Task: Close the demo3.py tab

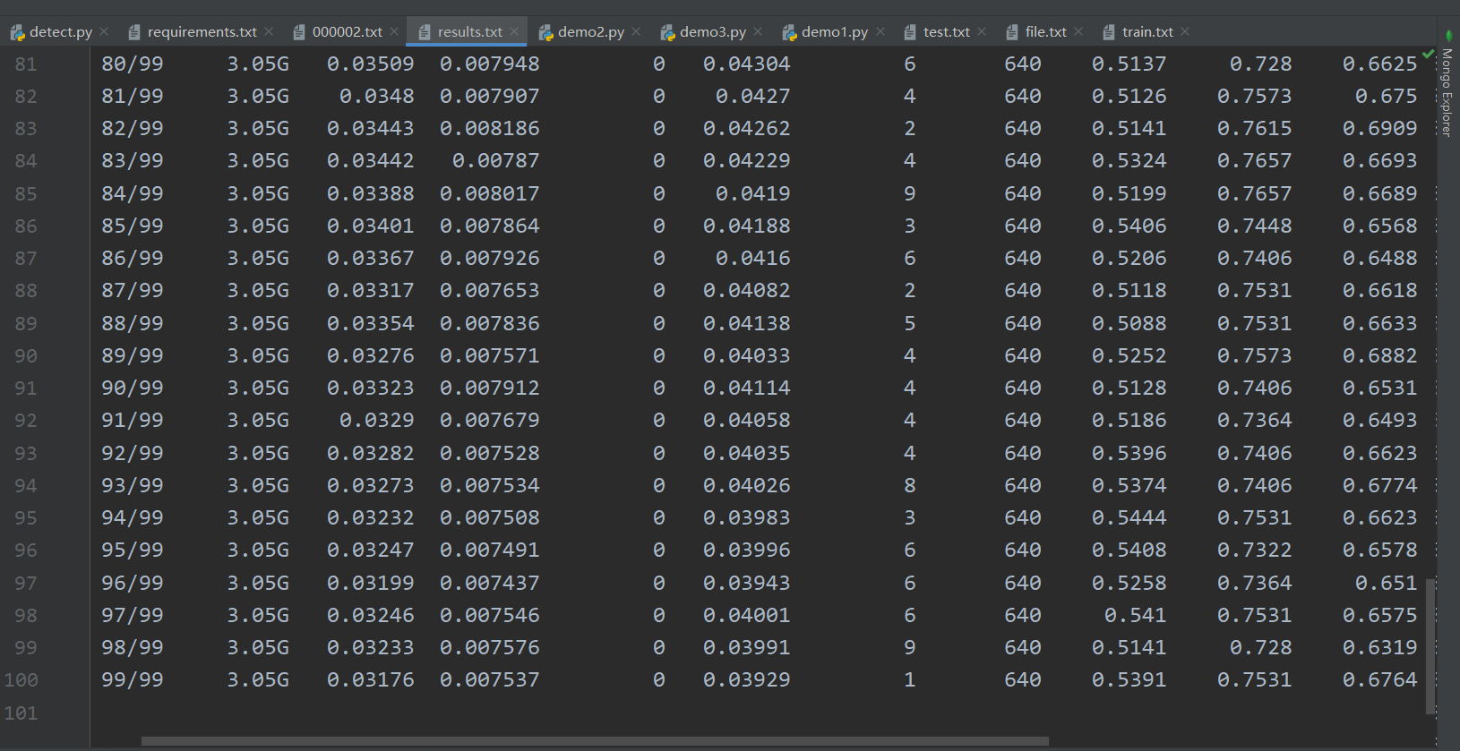Action: coord(758,31)
